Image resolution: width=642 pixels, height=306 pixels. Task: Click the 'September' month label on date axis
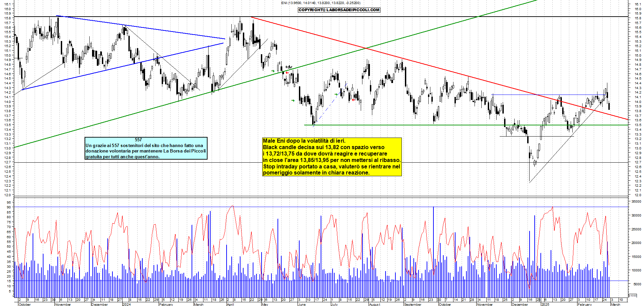[413, 304]
